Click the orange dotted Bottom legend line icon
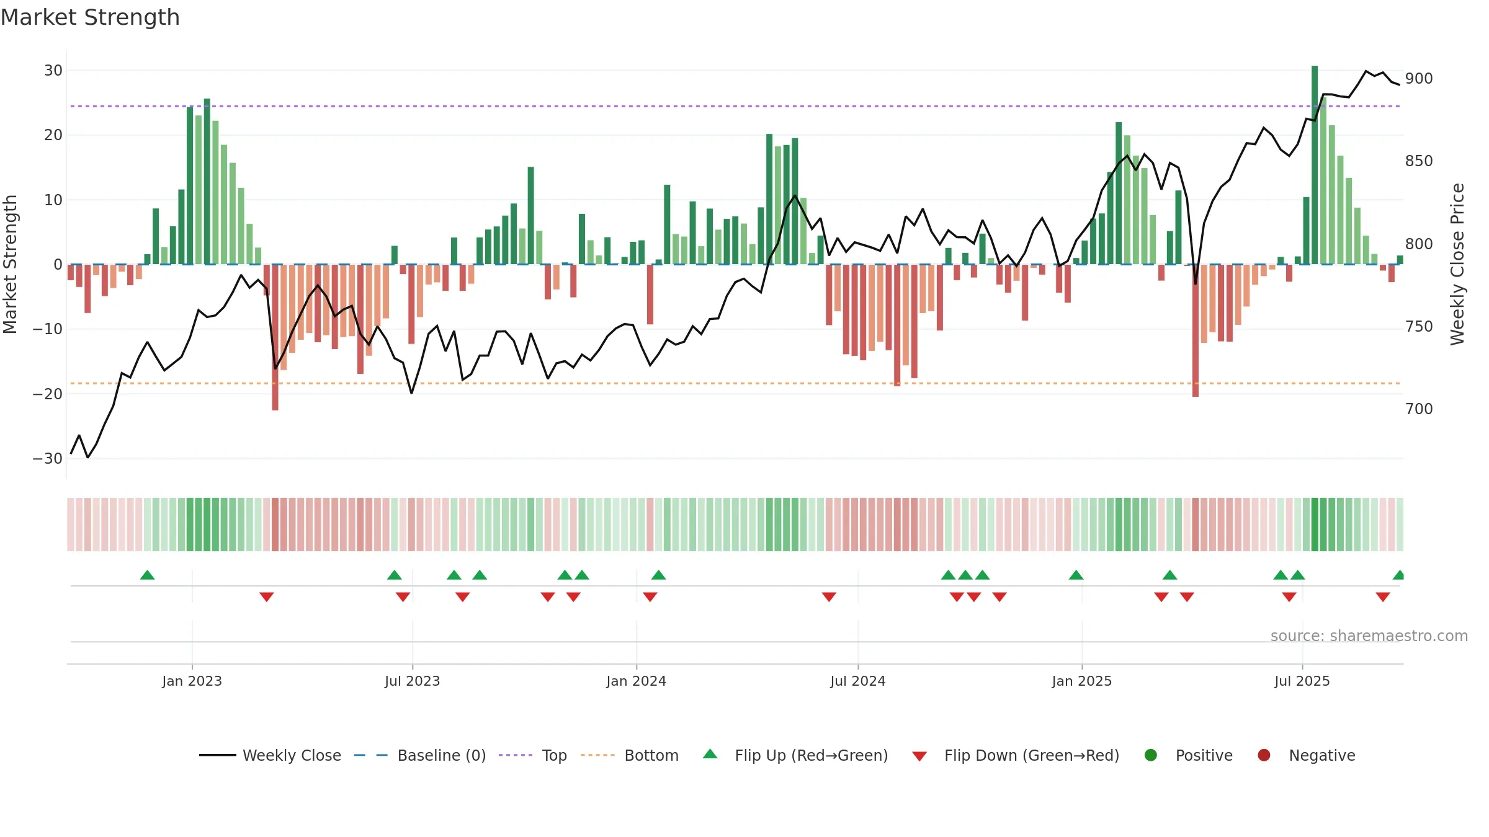Image resolution: width=1489 pixels, height=837 pixels. coord(598,755)
